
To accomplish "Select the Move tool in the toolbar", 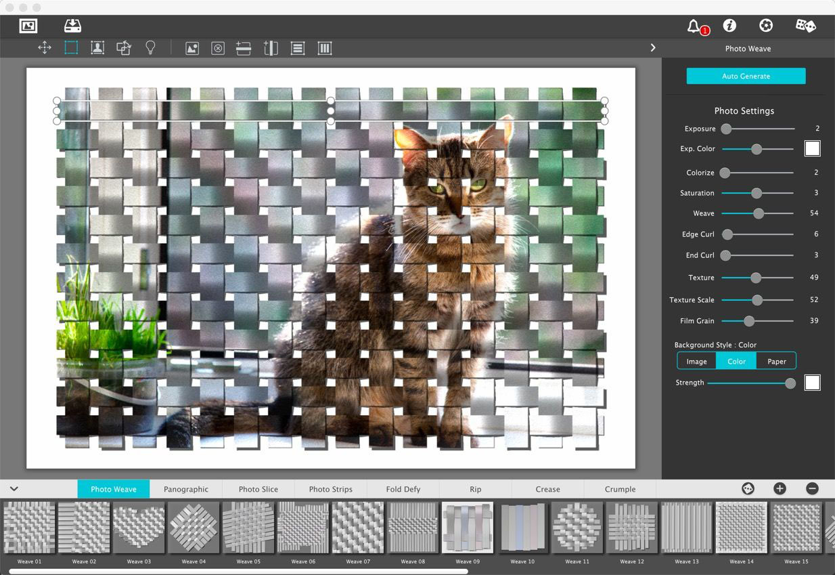I will point(45,47).
